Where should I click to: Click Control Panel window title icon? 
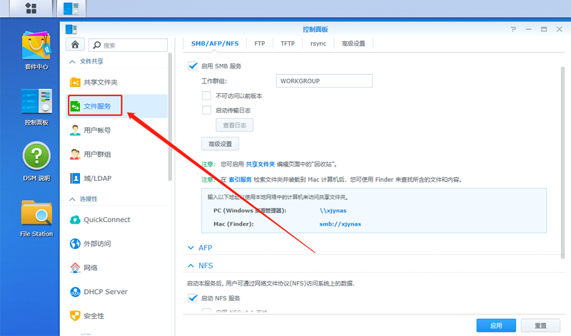71,29
